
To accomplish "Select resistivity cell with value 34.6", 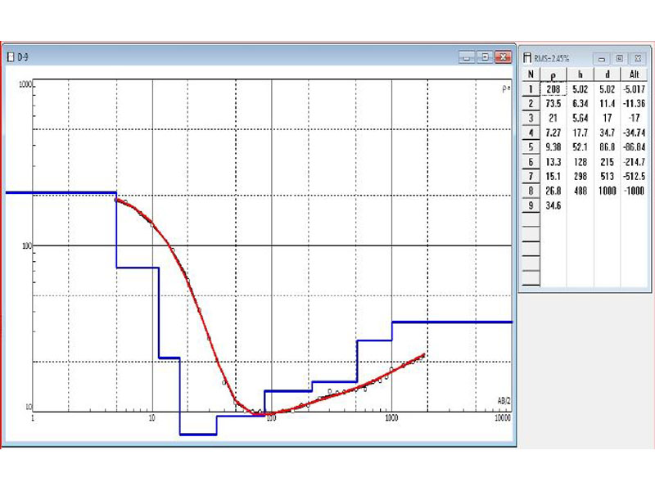I will point(552,205).
